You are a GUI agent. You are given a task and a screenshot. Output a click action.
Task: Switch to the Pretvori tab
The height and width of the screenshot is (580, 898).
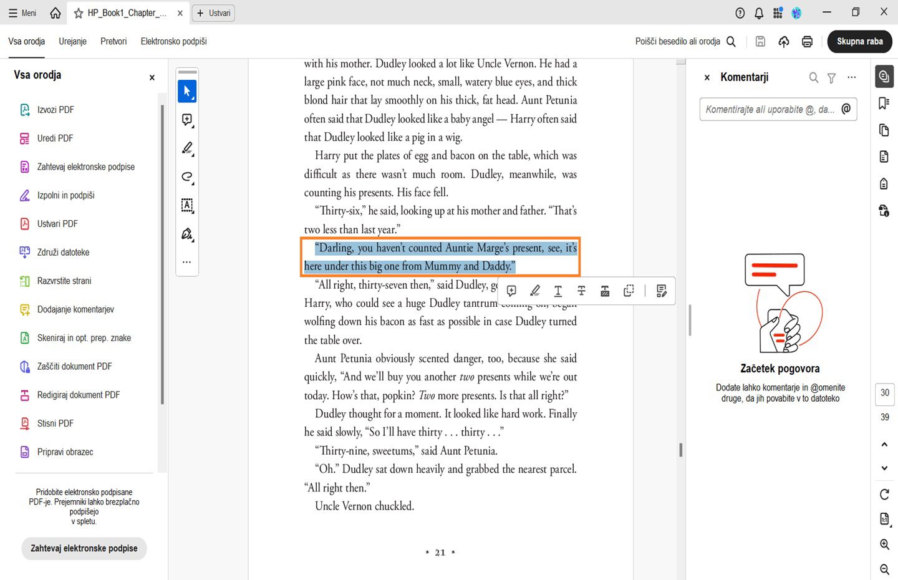click(x=113, y=41)
